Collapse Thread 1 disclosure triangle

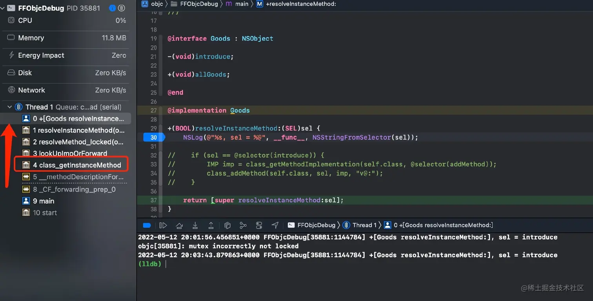tap(10, 107)
